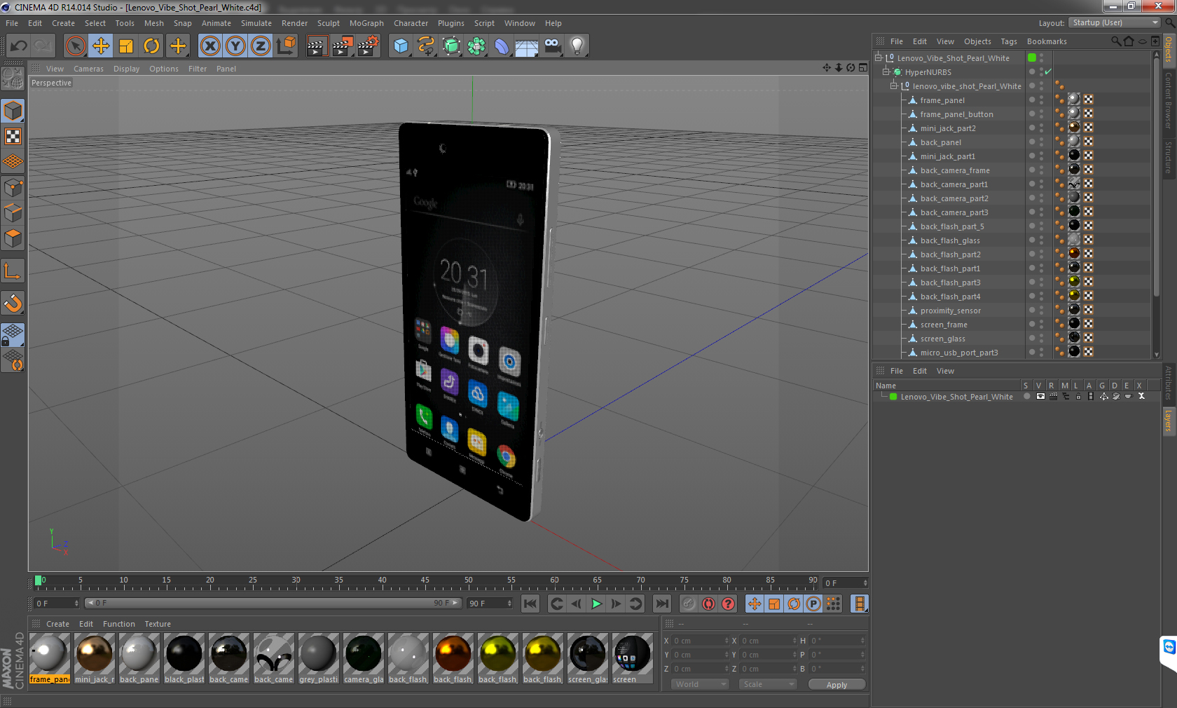Play the animation forward

click(596, 604)
